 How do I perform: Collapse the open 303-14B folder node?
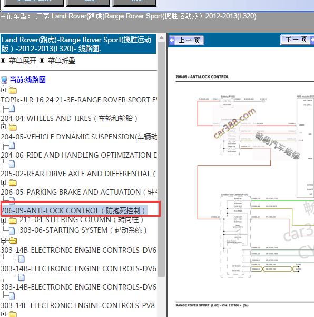coord(3,240)
